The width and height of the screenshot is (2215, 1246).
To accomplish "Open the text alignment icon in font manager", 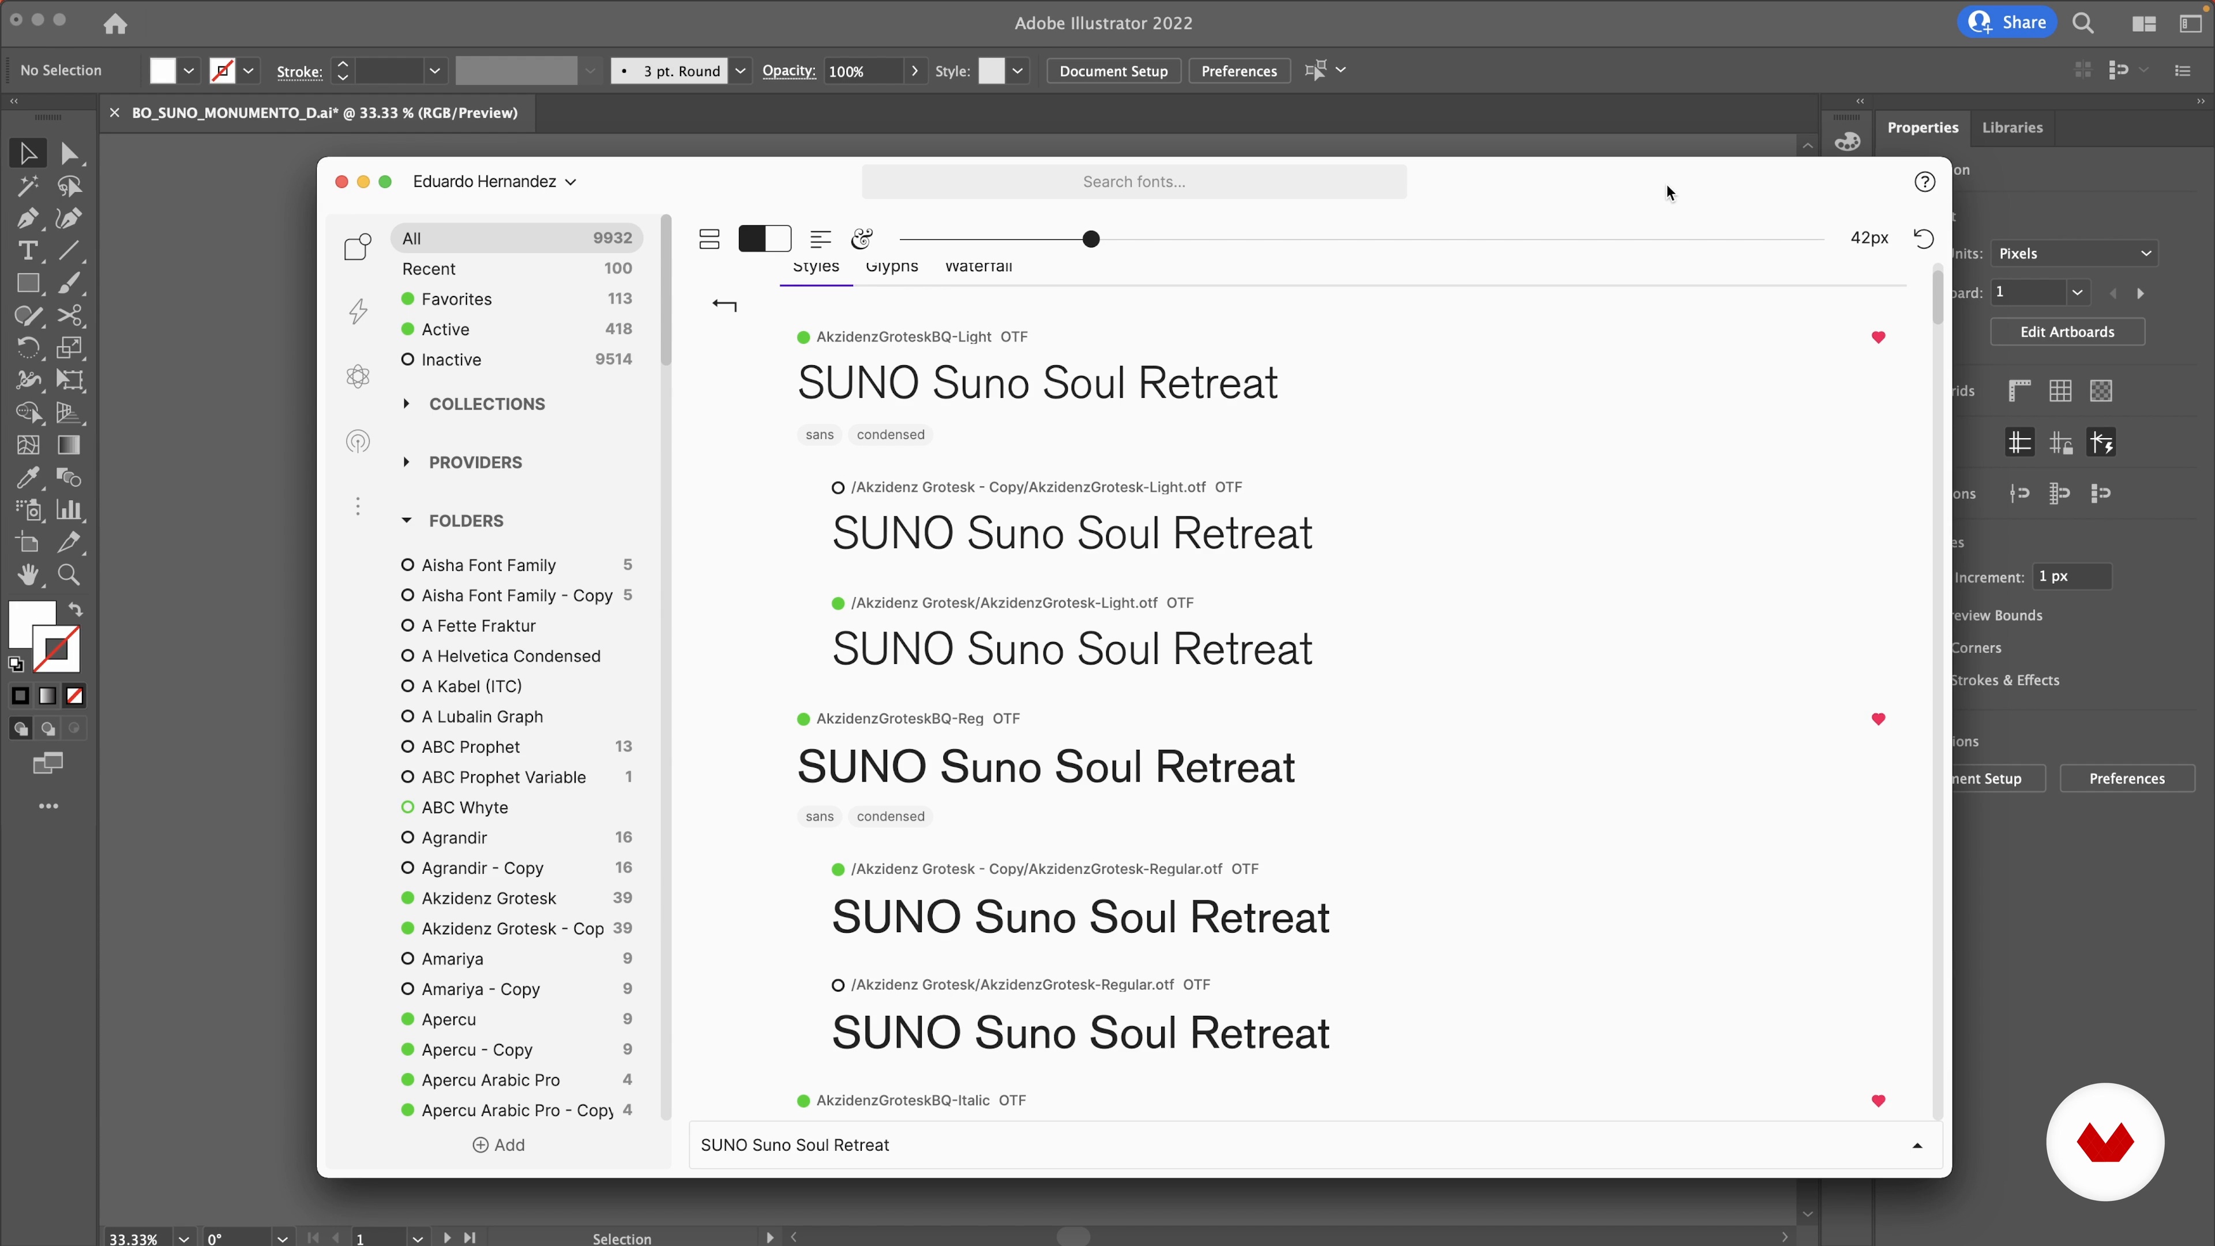I will [x=820, y=239].
